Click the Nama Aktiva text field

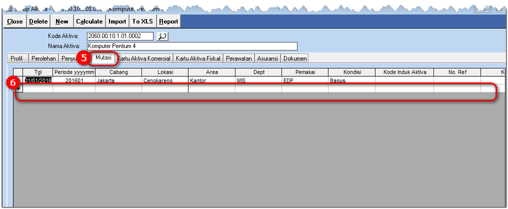coord(191,46)
